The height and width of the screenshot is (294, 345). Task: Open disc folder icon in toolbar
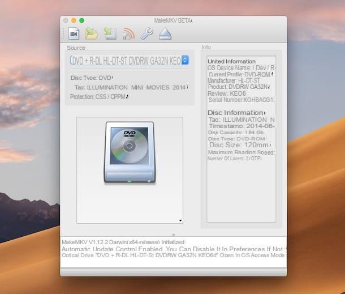(92, 34)
